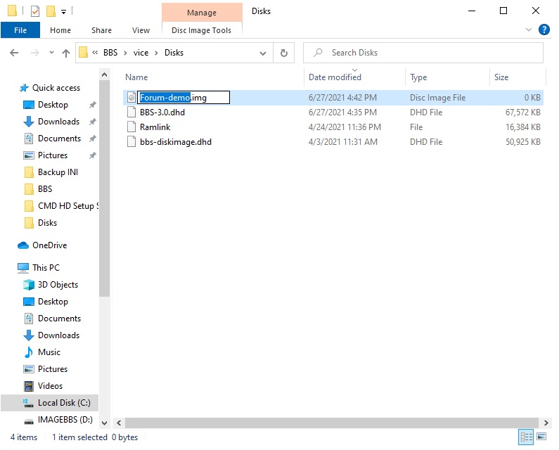Click the vice breadcrumb in the address bar

point(141,53)
